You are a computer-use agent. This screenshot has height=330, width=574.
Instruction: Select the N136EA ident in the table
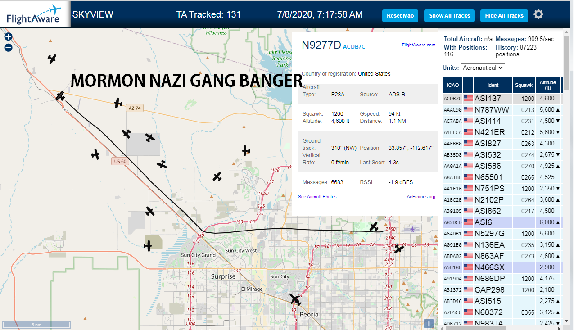pos(489,245)
